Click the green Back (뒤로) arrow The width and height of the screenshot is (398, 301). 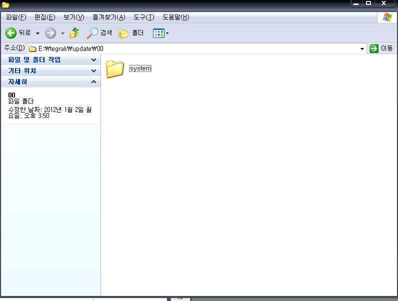[11, 33]
